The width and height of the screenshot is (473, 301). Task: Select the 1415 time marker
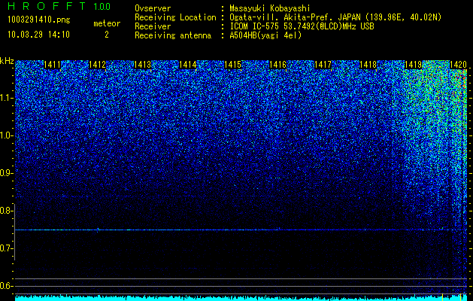point(233,65)
